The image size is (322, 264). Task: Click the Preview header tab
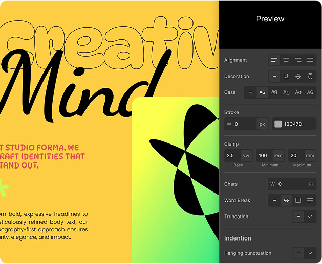click(x=270, y=19)
